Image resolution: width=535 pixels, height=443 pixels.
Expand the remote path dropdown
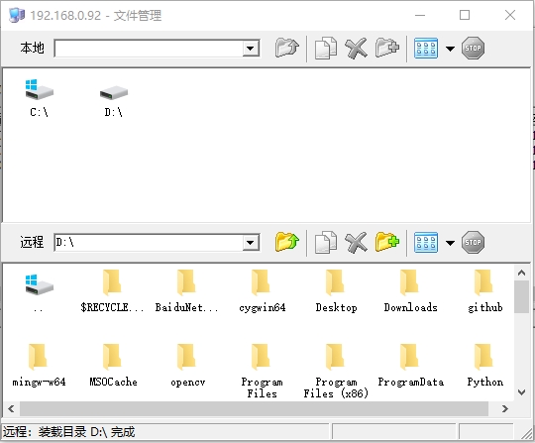coord(251,243)
